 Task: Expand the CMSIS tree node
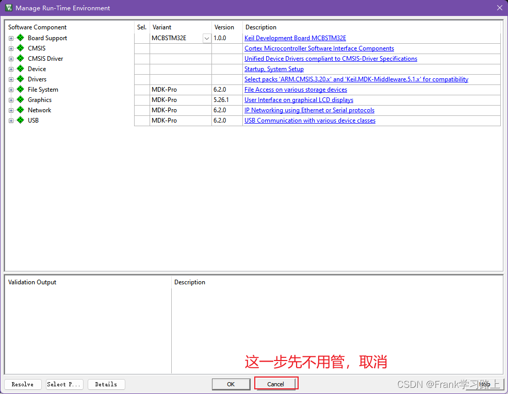11,48
